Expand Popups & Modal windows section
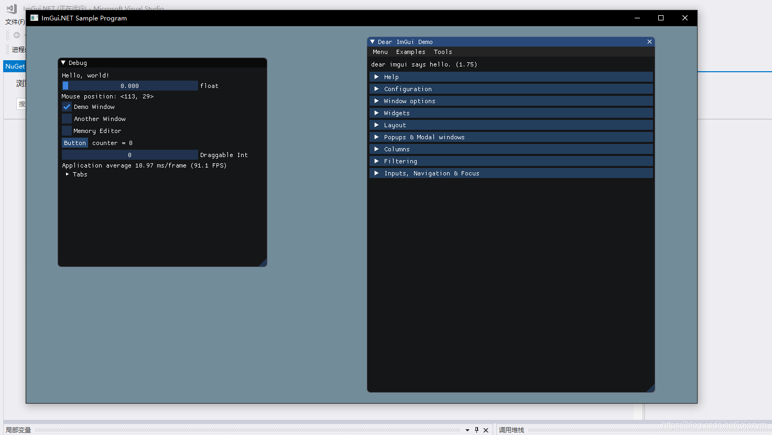 (511, 137)
